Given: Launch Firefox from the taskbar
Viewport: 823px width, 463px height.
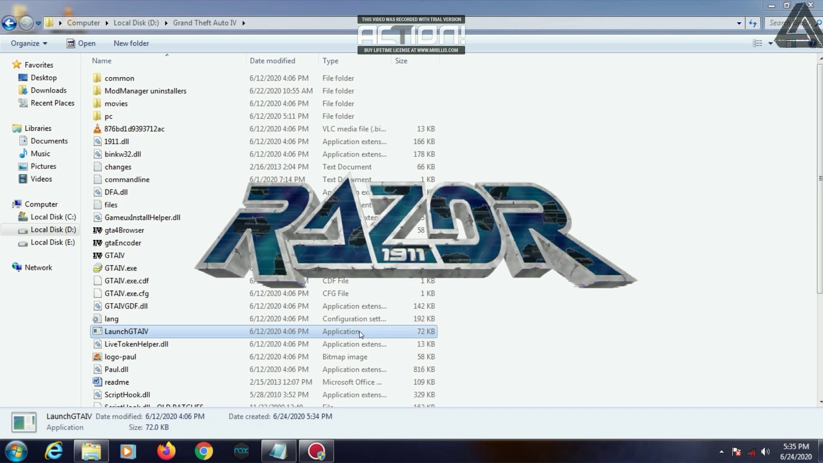Looking at the screenshot, I should pos(166,451).
